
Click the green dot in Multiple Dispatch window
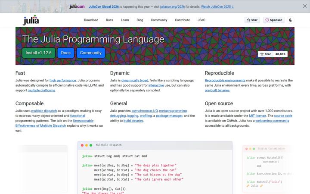pyautogui.click(x=91, y=145)
